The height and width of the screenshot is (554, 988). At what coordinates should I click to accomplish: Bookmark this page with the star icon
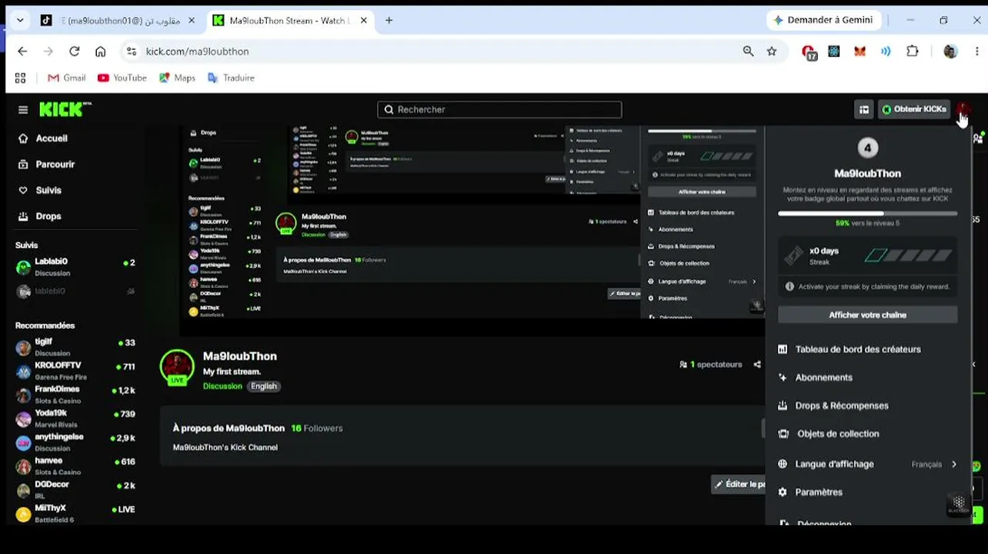point(772,52)
